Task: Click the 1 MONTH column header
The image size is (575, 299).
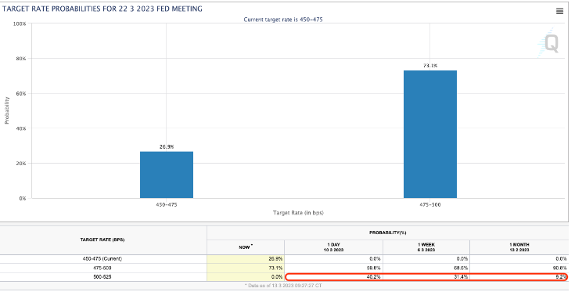Action: click(x=519, y=247)
